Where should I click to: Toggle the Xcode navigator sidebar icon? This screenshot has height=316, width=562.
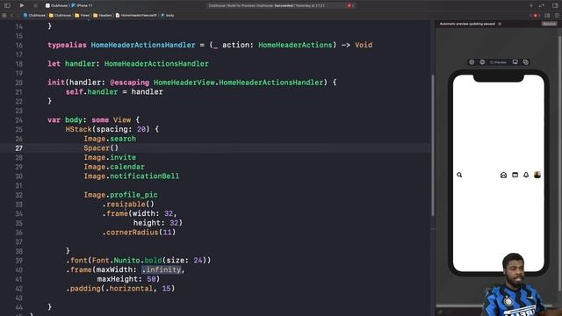point(7,5)
